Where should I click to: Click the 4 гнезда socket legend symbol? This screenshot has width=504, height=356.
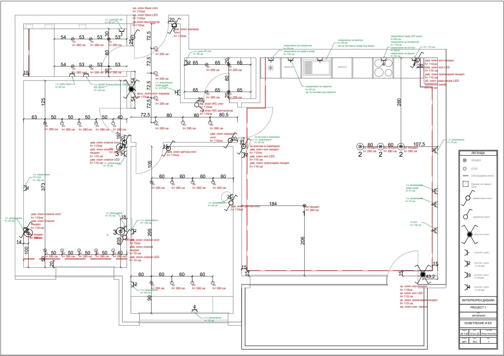coord(467,287)
